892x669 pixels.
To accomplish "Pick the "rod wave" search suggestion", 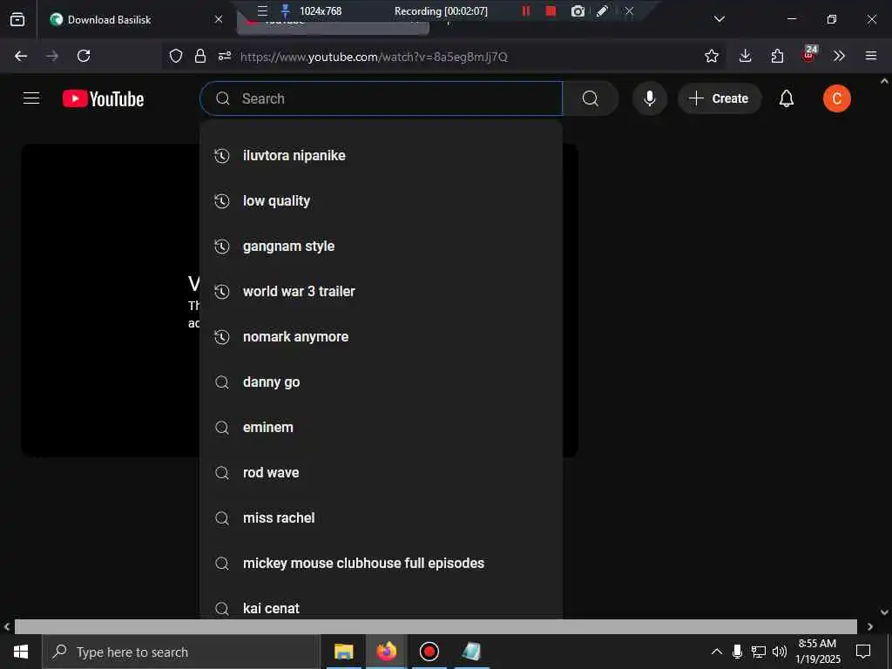I will (382, 473).
